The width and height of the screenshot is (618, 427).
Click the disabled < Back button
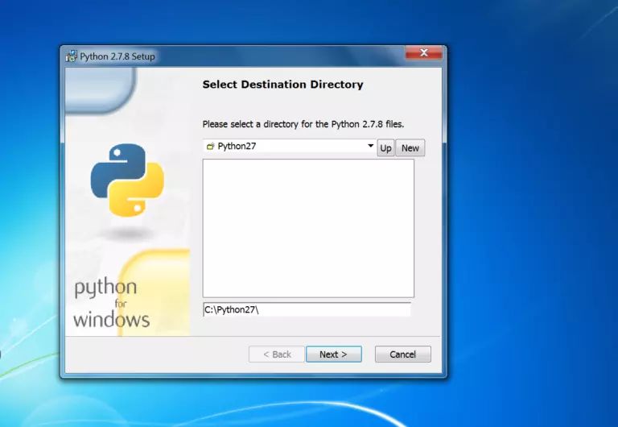pyautogui.click(x=277, y=354)
